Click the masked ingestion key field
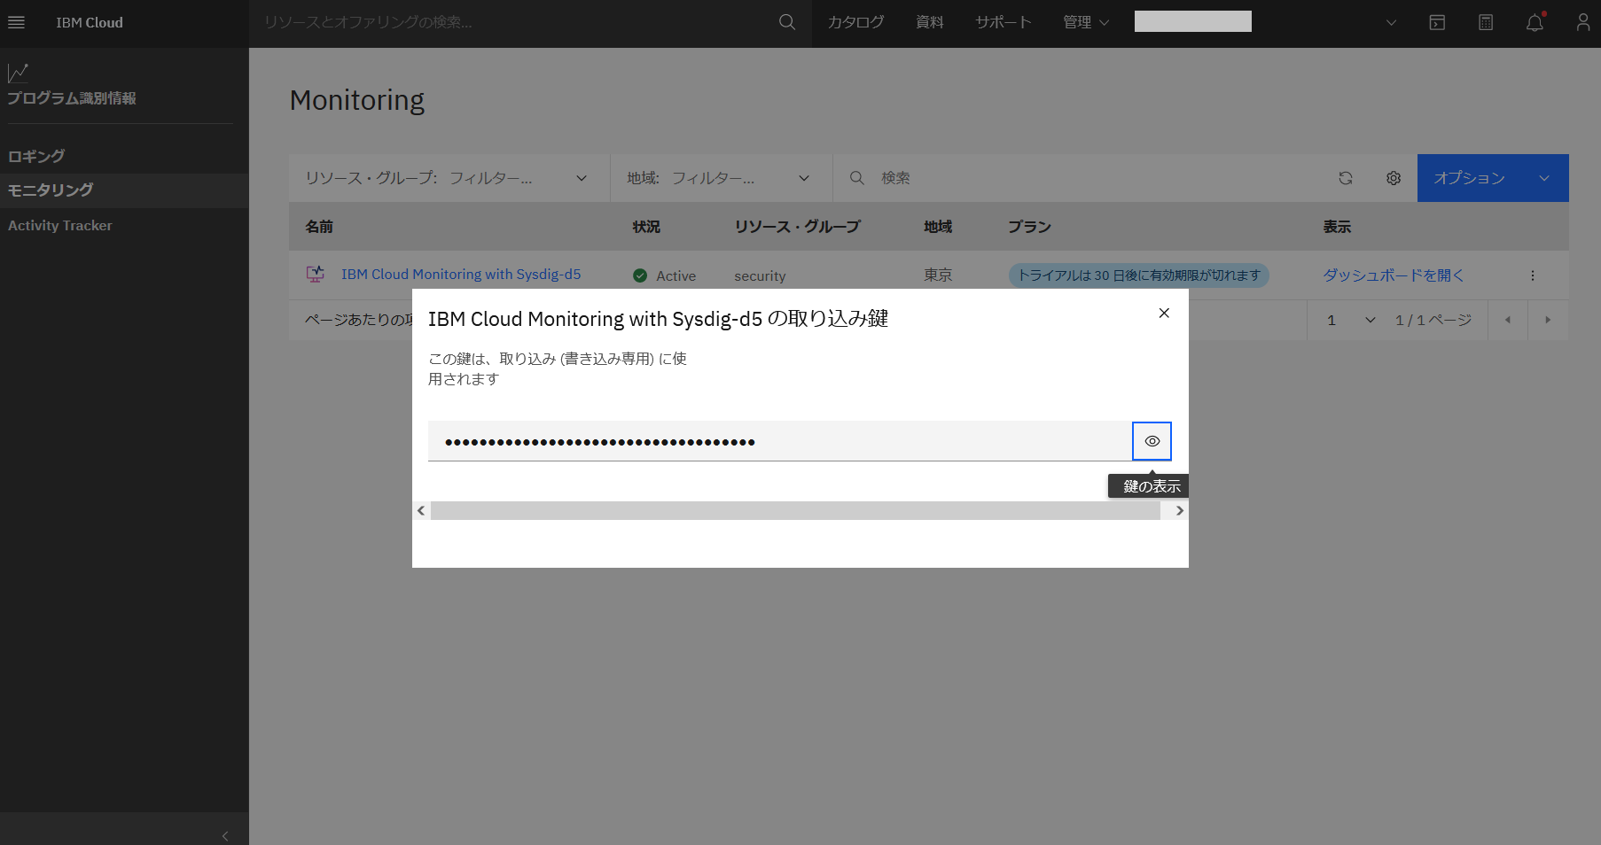 (x=780, y=441)
